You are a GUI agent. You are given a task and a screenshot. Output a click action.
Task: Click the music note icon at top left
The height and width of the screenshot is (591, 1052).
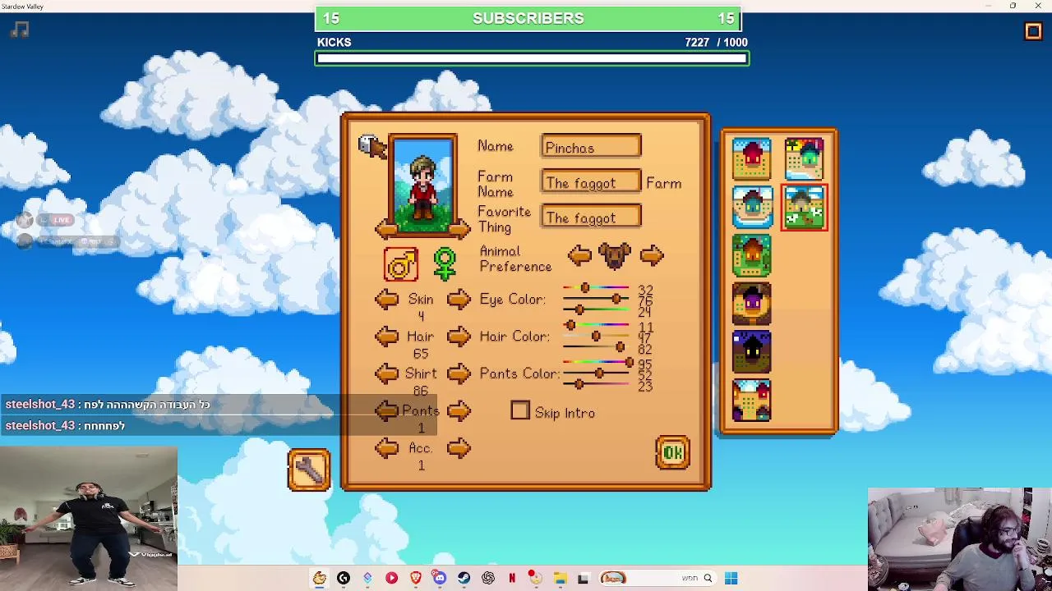pos(21,30)
